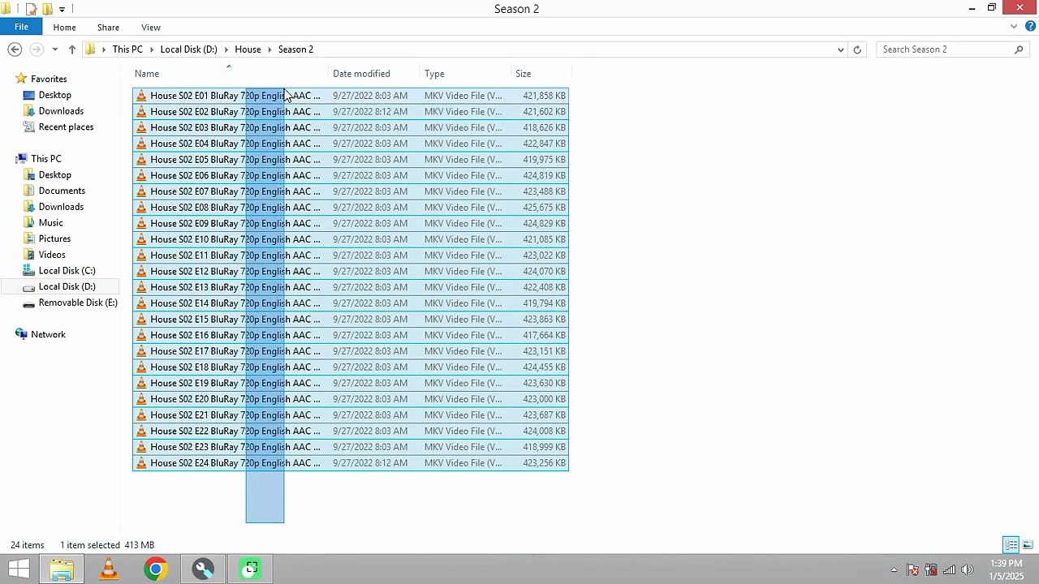This screenshot has width=1039, height=584.
Task: Open Downloads under This PC
Action: click(x=61, y=207)
